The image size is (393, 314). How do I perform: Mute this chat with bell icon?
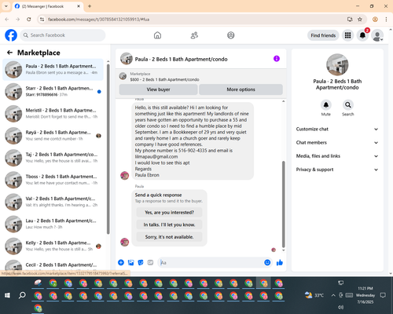(x=326, y=105)
